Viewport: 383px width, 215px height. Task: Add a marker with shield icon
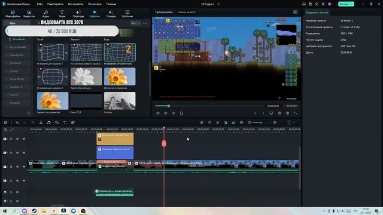pyautogui.click(x=209, y=122)
